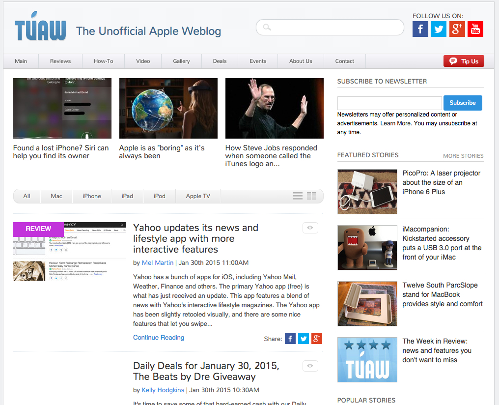Image resolution: width=499 pixels, height=405 pixels.
Task: Click Continue Reading on the Yahoo article
Action: (x=159, y=338)
